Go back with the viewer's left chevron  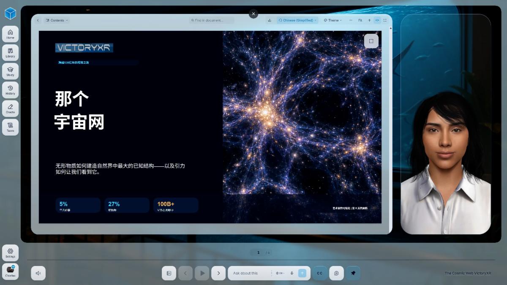38,20
